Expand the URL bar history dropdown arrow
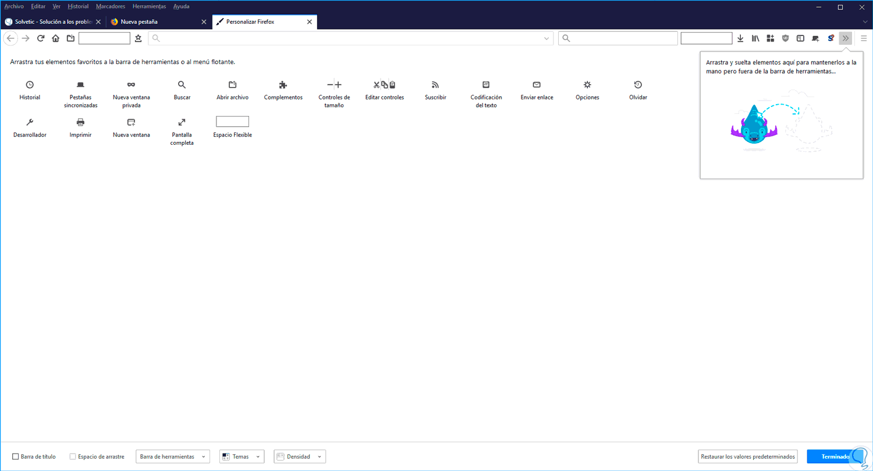The height and width of the screenshot is (471, 873). 547,38
